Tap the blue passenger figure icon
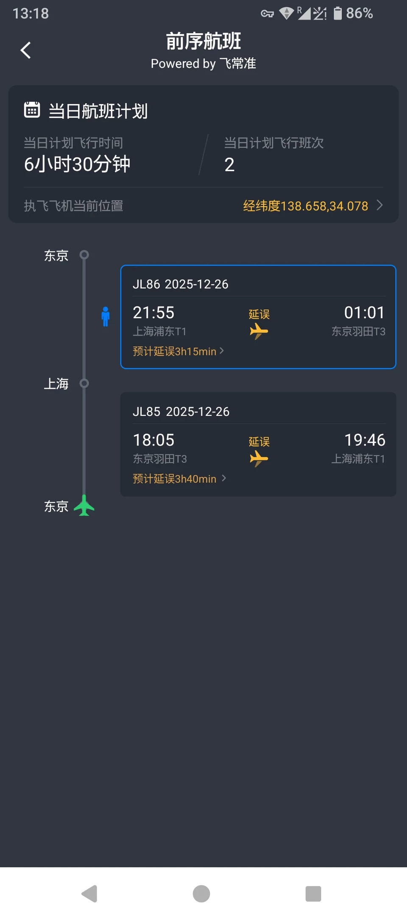 106,317
